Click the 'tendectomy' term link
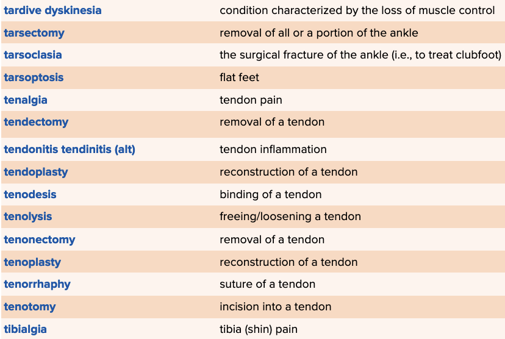The width and height of the screenshot is (505, 339). (x=36, y=122)
